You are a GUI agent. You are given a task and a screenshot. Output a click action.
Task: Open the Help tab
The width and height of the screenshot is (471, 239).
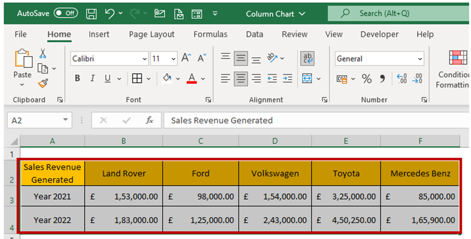click(425, 34)
